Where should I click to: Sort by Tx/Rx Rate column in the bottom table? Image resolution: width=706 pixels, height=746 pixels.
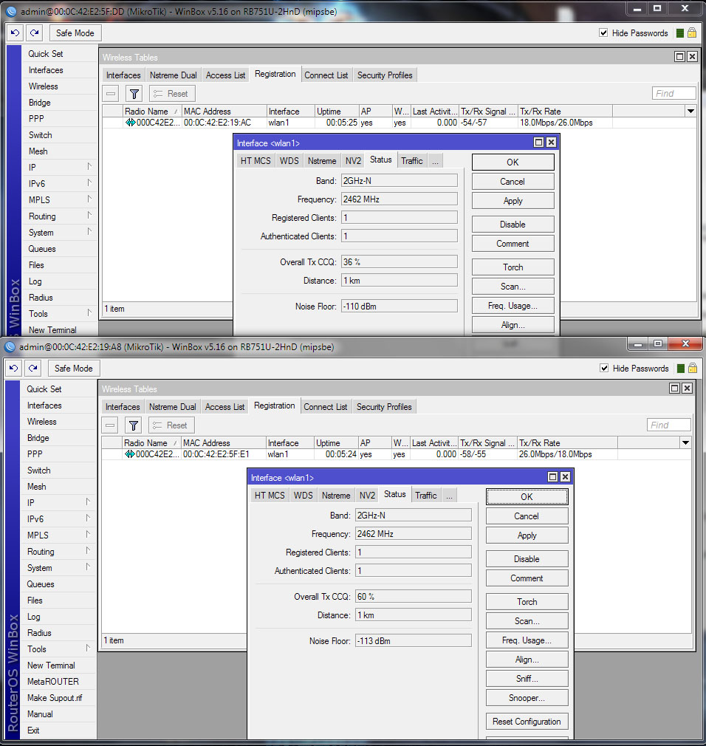pos(567,442)
